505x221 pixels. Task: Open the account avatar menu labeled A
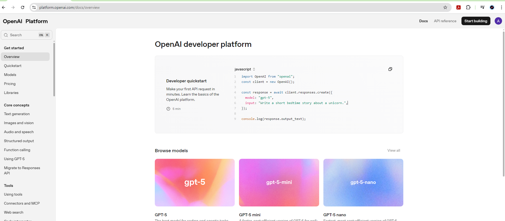point(498,21)
